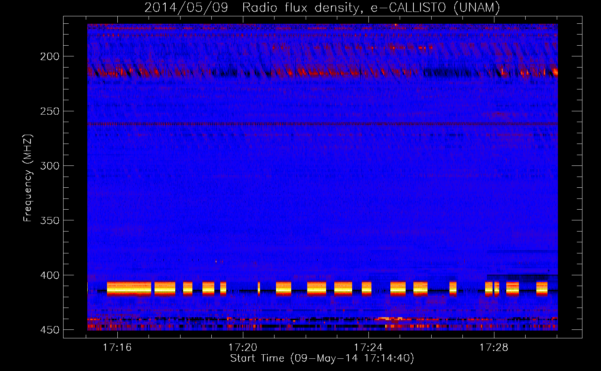Click the 17:16 time tick label
601x371 pixels.
(x=117, y=348)
